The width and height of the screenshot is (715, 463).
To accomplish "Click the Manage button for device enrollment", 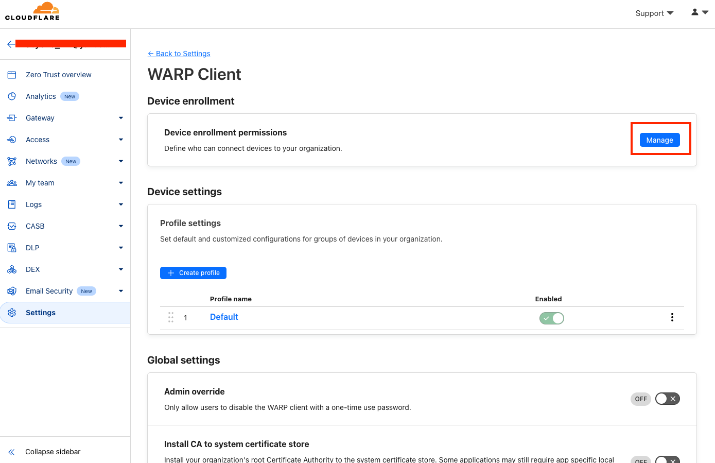I will point(659,140).
